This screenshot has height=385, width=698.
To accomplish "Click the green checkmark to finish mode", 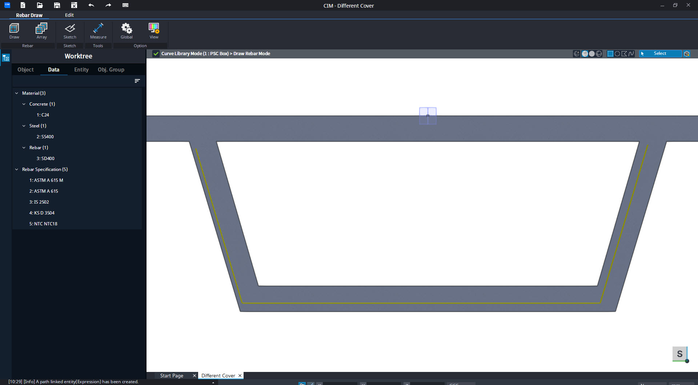I will coord(156,54).
